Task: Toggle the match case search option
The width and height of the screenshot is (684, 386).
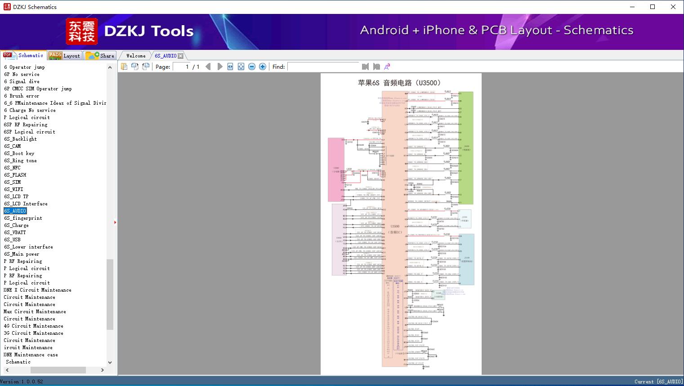Action: [x=387, y=67]
